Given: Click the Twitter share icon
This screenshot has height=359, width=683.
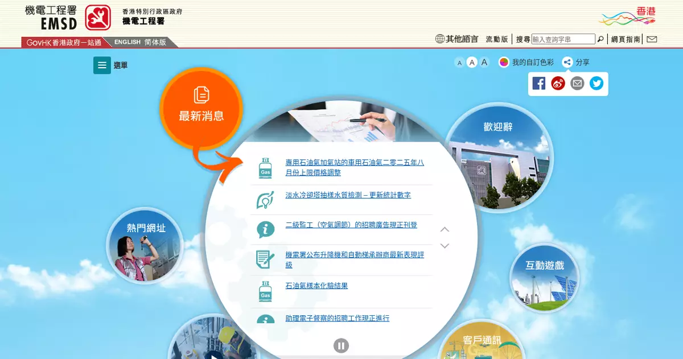Looking at the screenshot, I should click(x=596, y=84).
